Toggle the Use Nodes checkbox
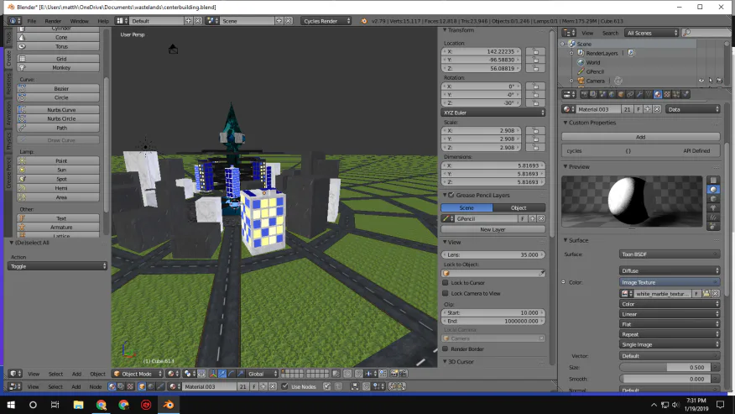The height and width of the screenshot is (414, 735). [x=284, y=386]
